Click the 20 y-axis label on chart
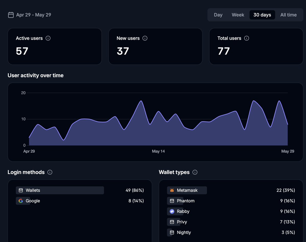 coord(23,93)
